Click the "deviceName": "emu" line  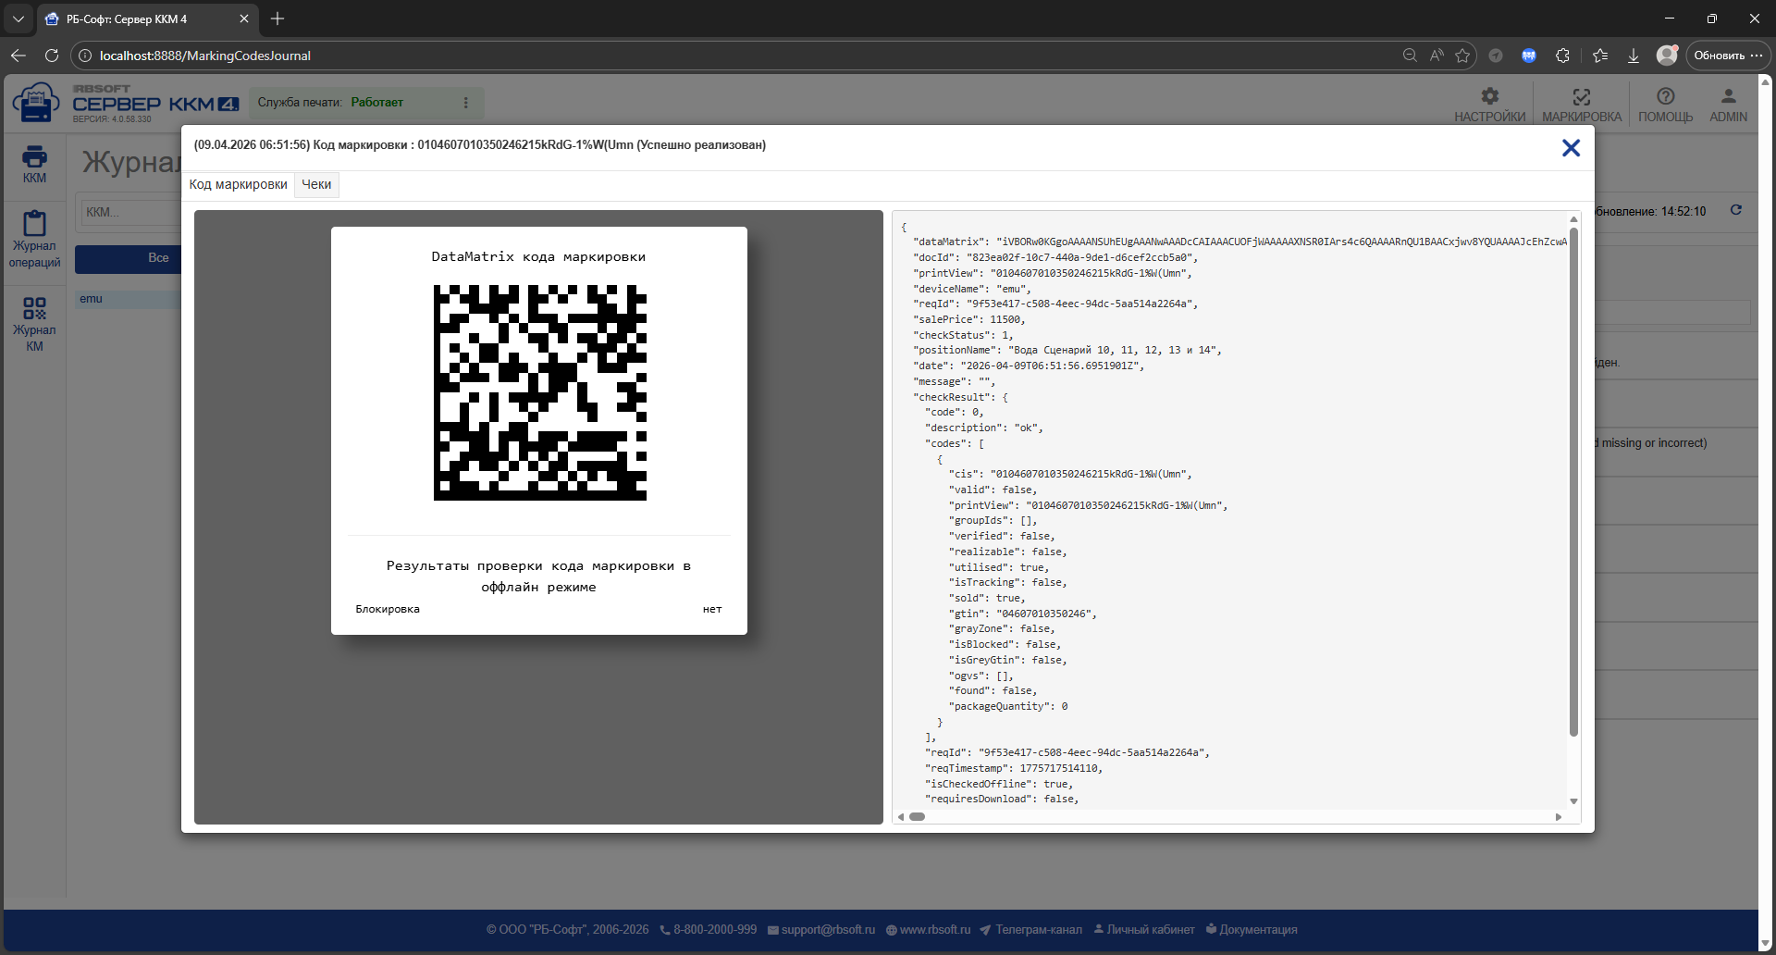(972, 289)
